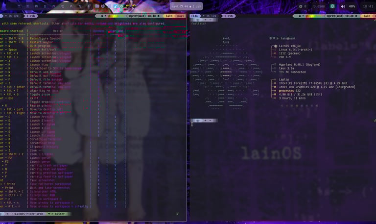The image size is (376, 224).
Task: Click the 'processes 522' line
Action: [x=290, y=91]
